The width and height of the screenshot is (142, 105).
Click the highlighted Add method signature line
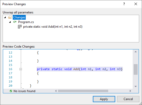80,69
